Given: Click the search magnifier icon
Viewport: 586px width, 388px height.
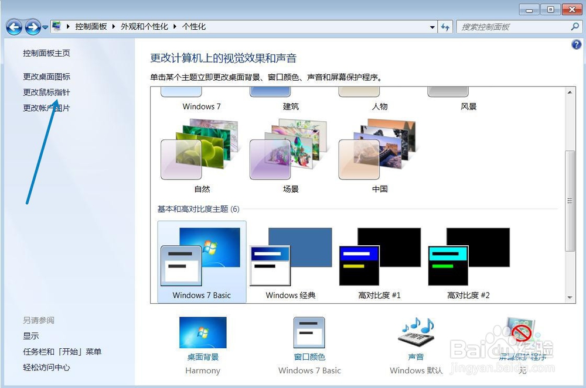Looking at the screenshot, I should [x=575, y=26].
